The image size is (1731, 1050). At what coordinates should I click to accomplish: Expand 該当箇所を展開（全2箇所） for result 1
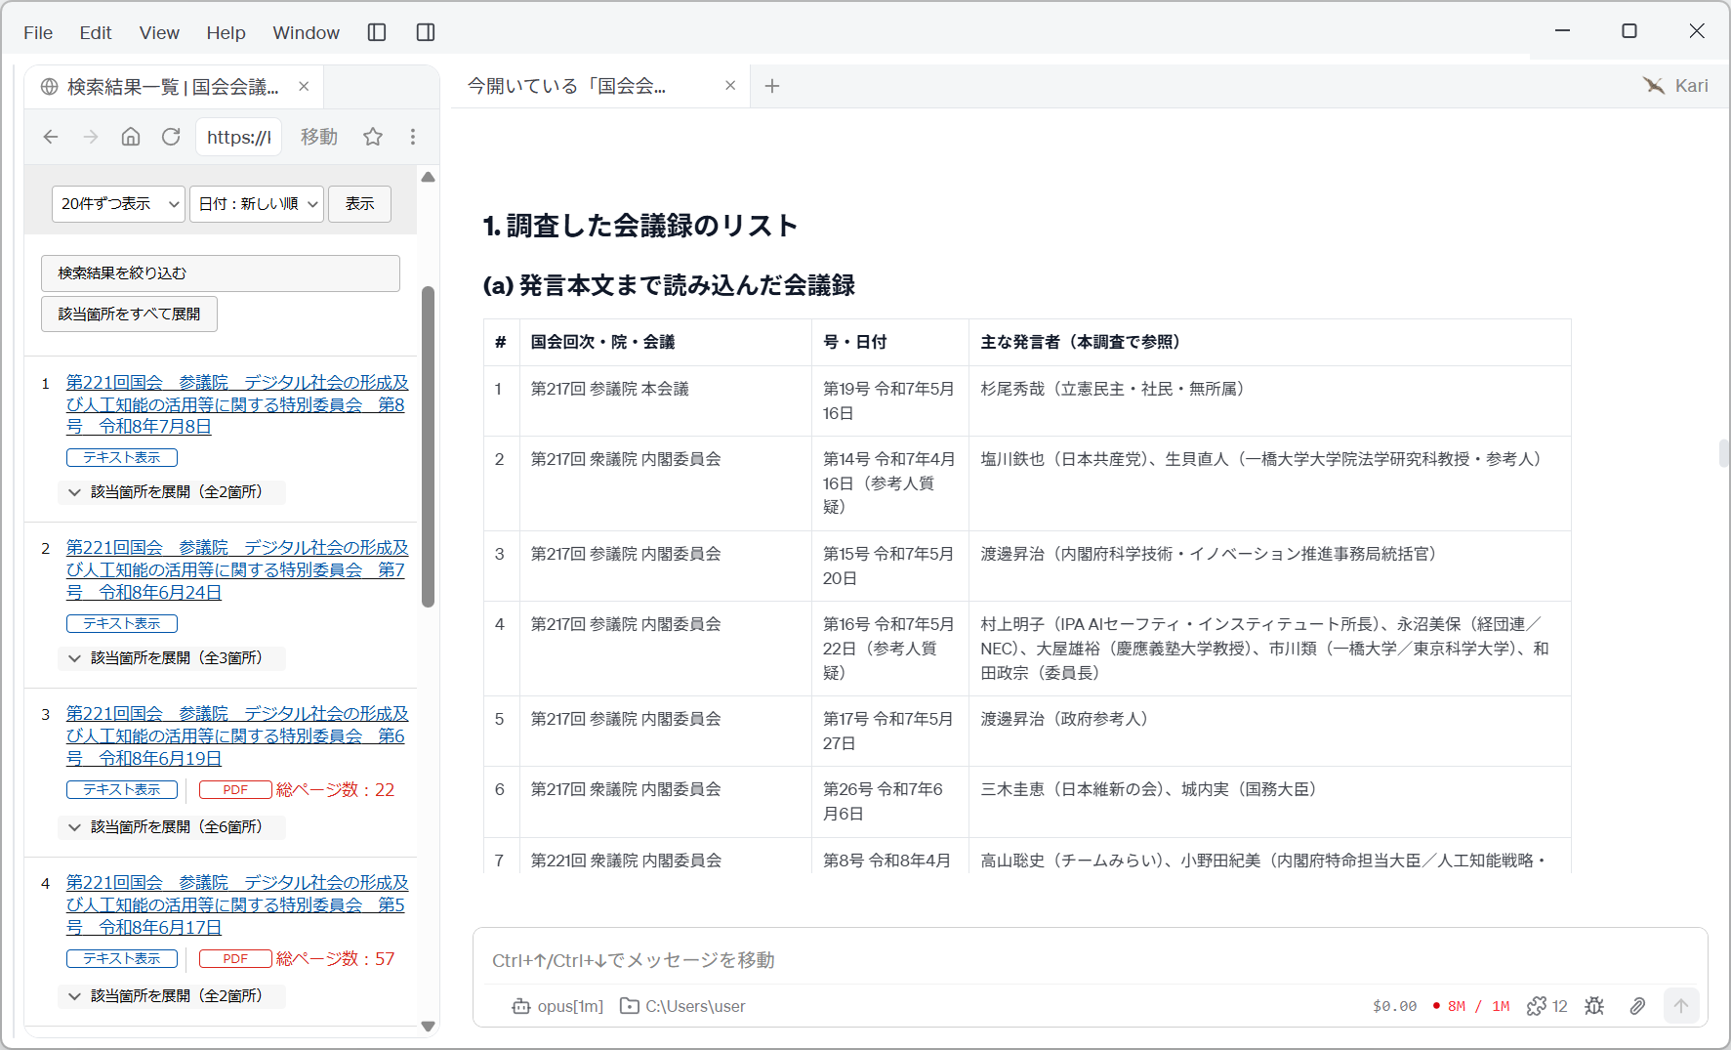tap(171, 492)
